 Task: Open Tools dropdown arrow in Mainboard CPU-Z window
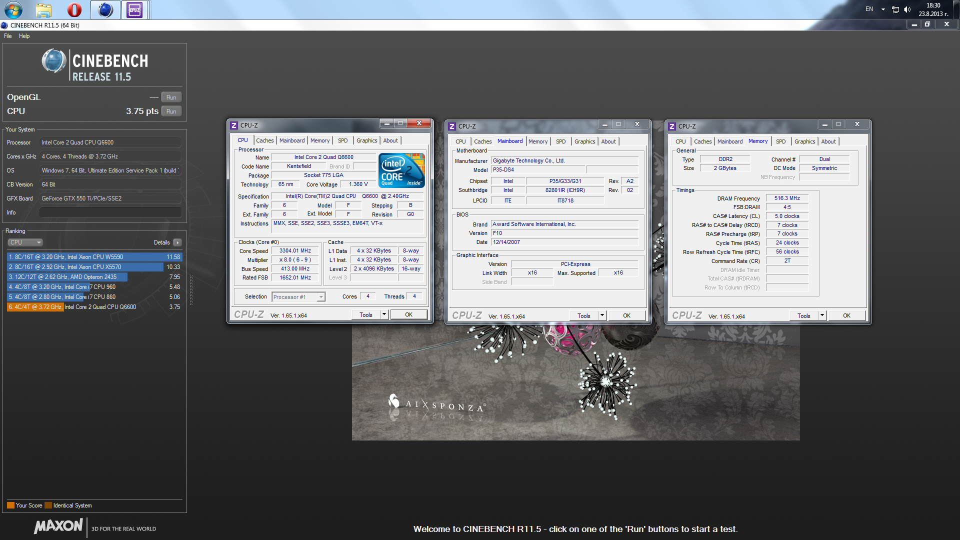[602, 316]
